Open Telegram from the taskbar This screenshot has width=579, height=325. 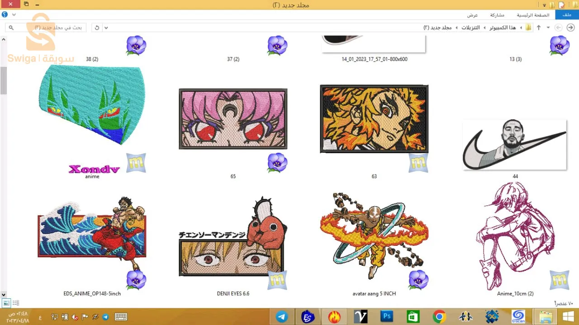click(282, 317)
